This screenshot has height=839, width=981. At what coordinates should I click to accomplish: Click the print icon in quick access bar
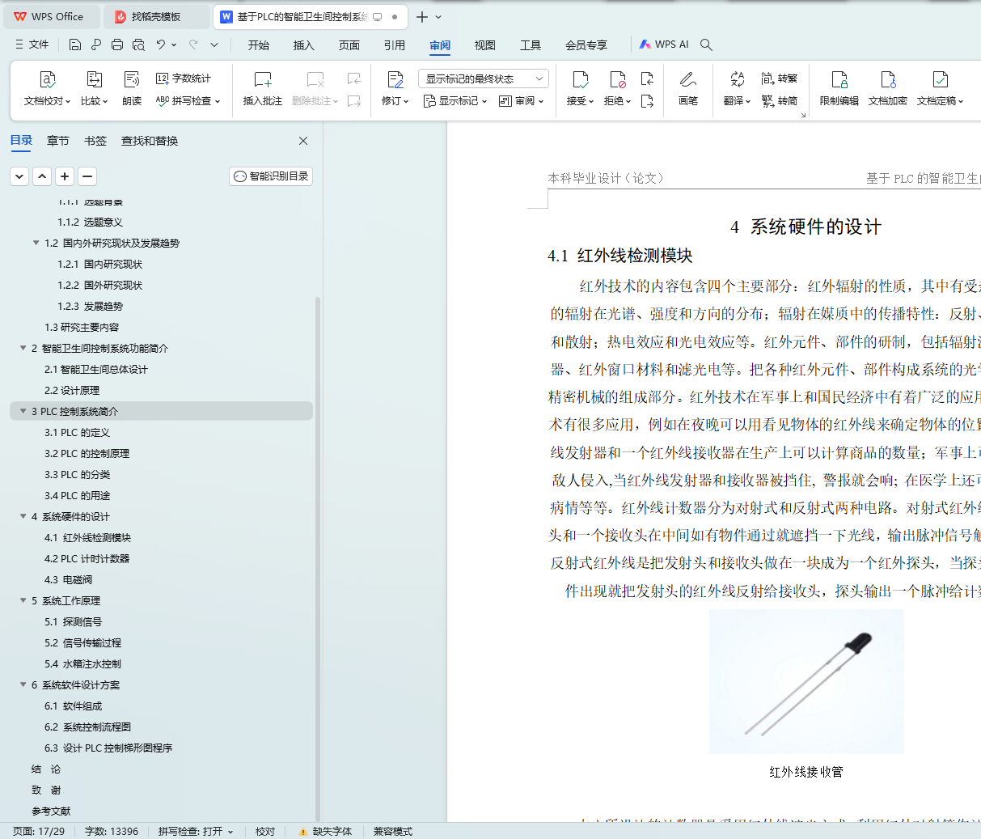[x=117, y=44]
